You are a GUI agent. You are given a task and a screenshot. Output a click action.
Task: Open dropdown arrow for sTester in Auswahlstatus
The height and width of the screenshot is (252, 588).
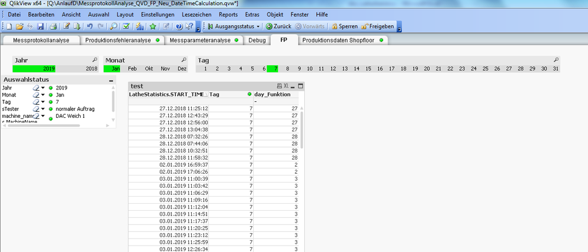click(43, 109)
